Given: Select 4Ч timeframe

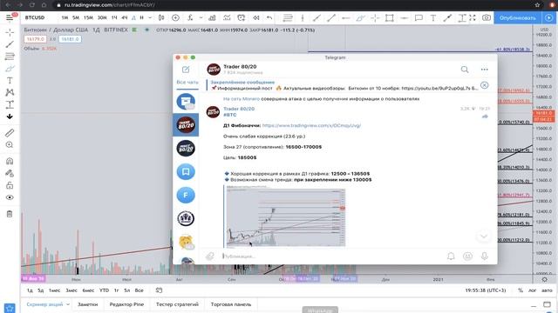Looking at the screenshot, I should (124, 17).
